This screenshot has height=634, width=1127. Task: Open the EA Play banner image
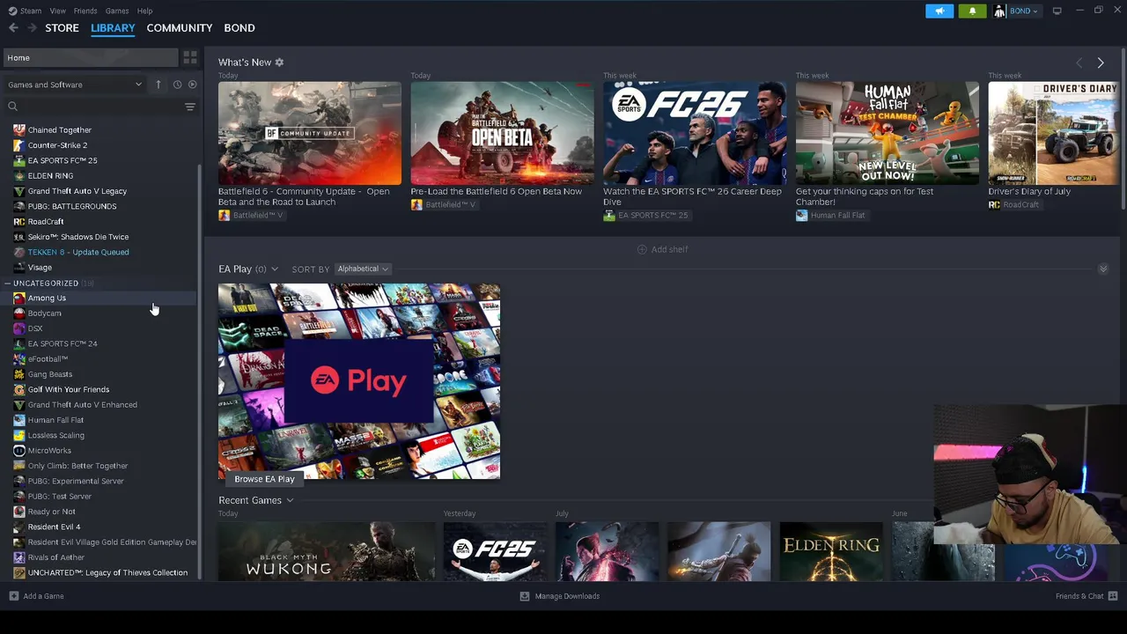(359, 381)
